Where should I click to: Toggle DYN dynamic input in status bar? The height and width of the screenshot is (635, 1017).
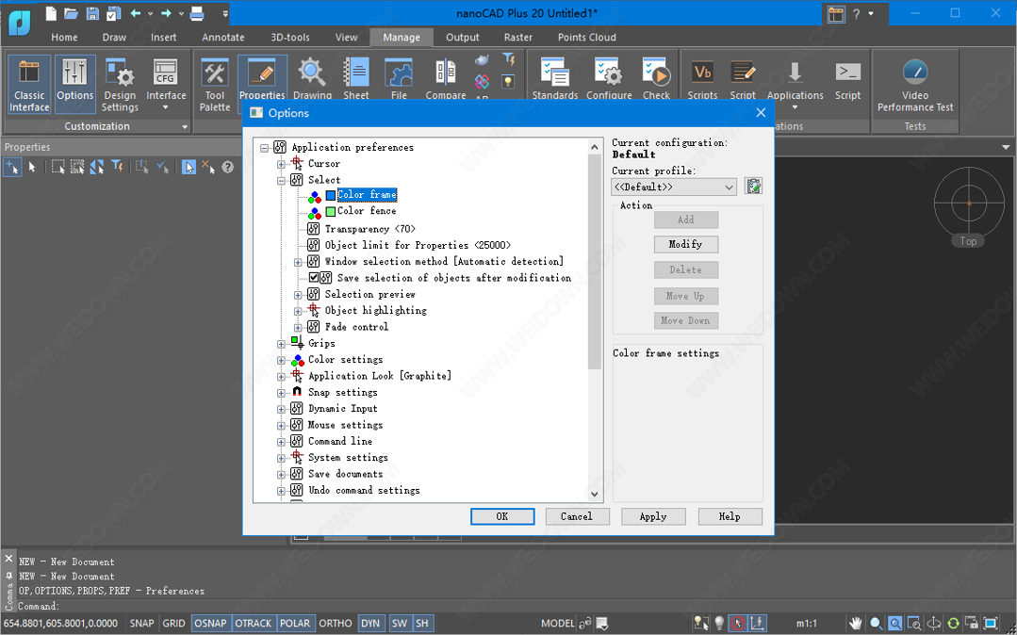(370, 624)
